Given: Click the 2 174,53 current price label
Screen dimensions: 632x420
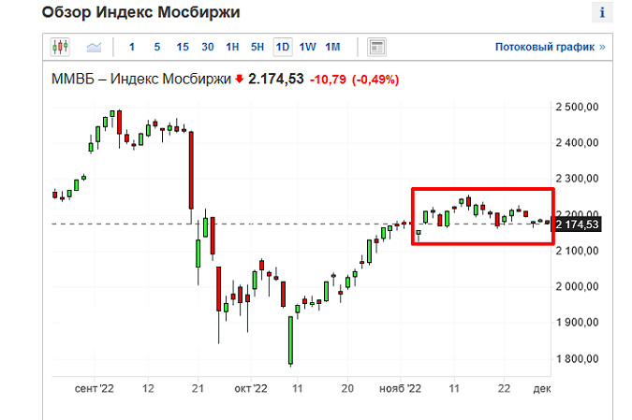Looking at the screenshot, I should point(577,224).
